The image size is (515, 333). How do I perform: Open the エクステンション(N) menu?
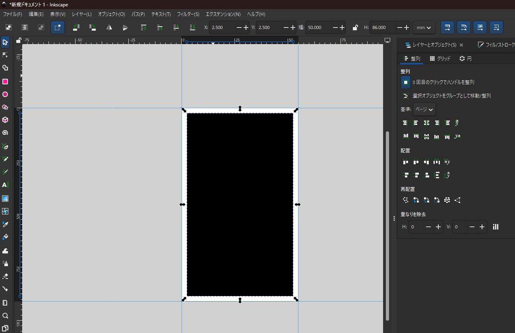223,14
